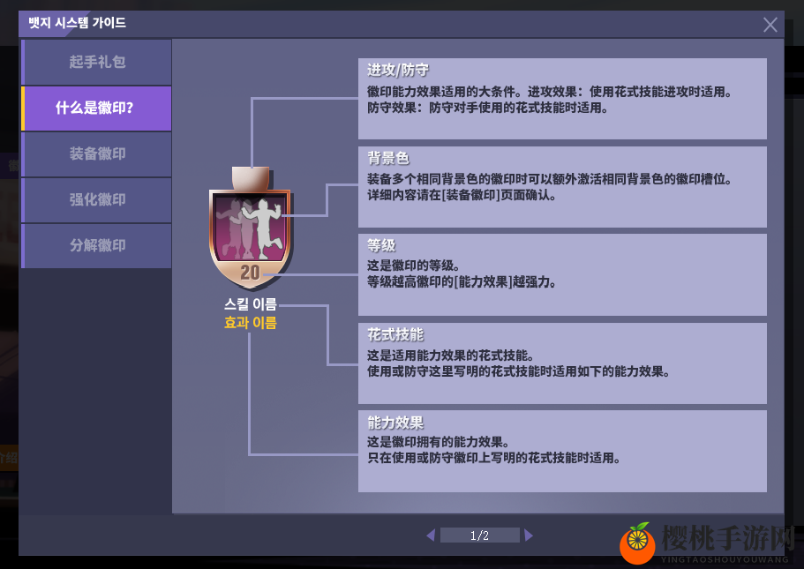
Task: Click text 这是徽印拥有的能力效果。
Action: tap(438, 442)
